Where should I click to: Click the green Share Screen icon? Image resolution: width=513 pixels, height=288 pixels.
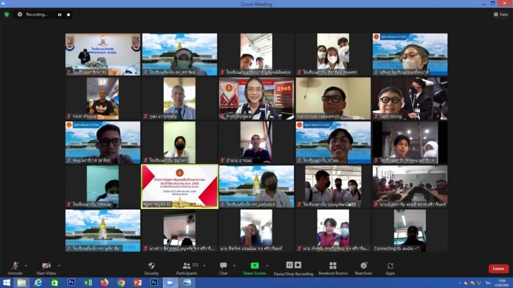254,266
